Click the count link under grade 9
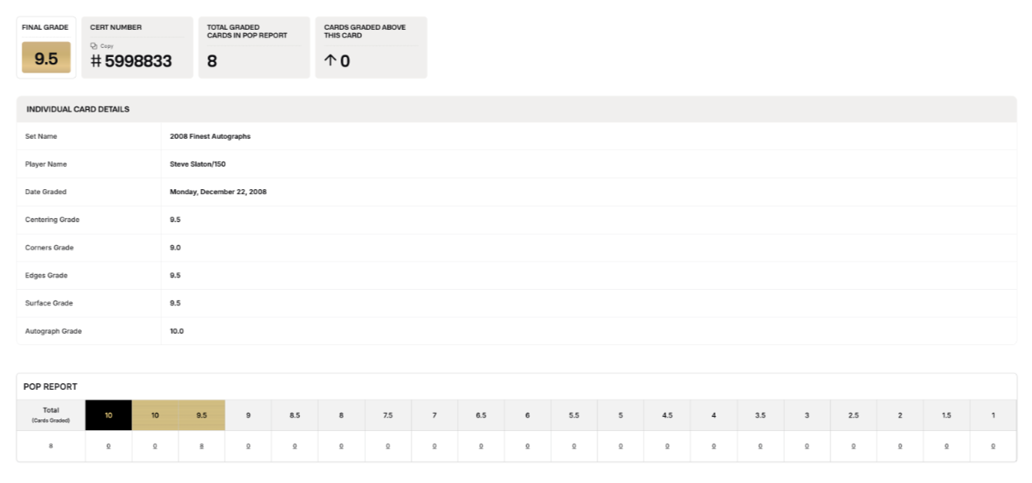This screenshot has height=483, width=1032. coord(248,446)
